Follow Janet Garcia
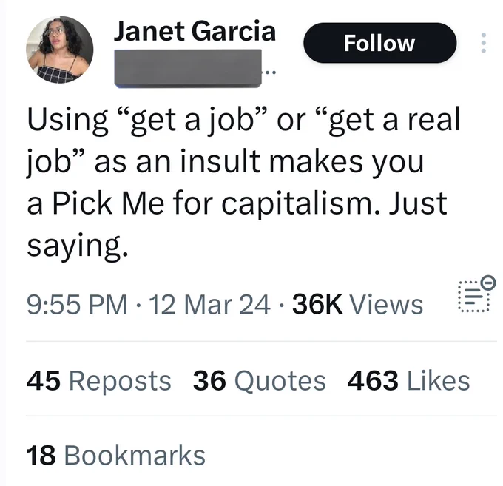 pyautogui.click(x=379, y=43)
